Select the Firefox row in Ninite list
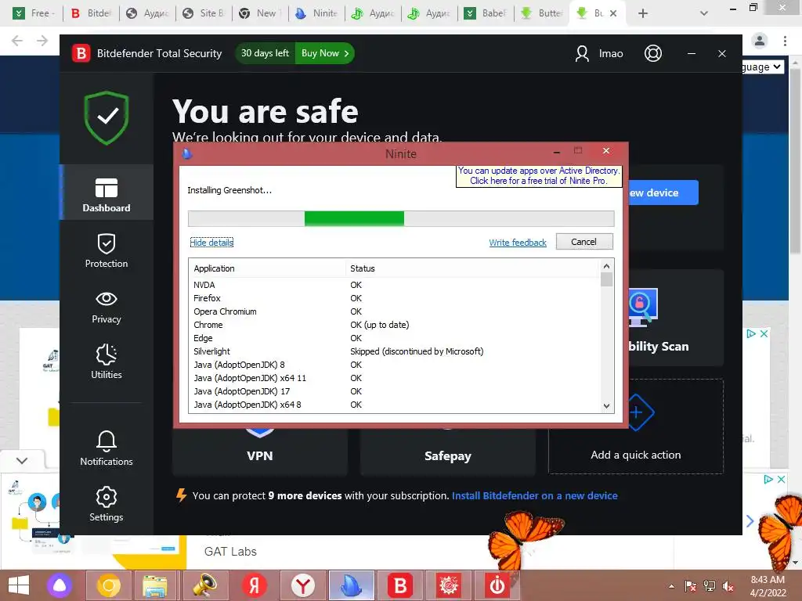The width and height of the screenshot is (802, 601). click(395, 298)
